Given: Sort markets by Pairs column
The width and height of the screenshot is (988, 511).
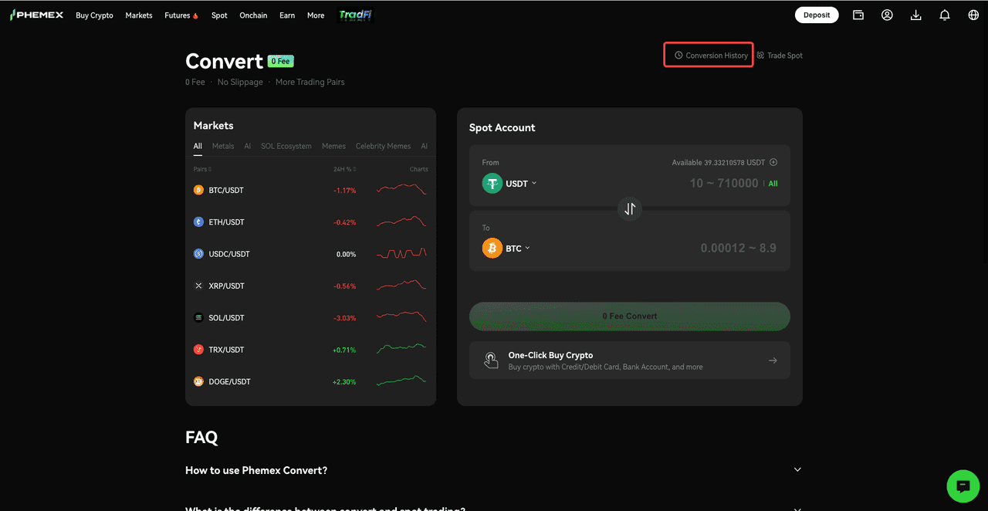Looking at the screenshot, I should point(202,169).
